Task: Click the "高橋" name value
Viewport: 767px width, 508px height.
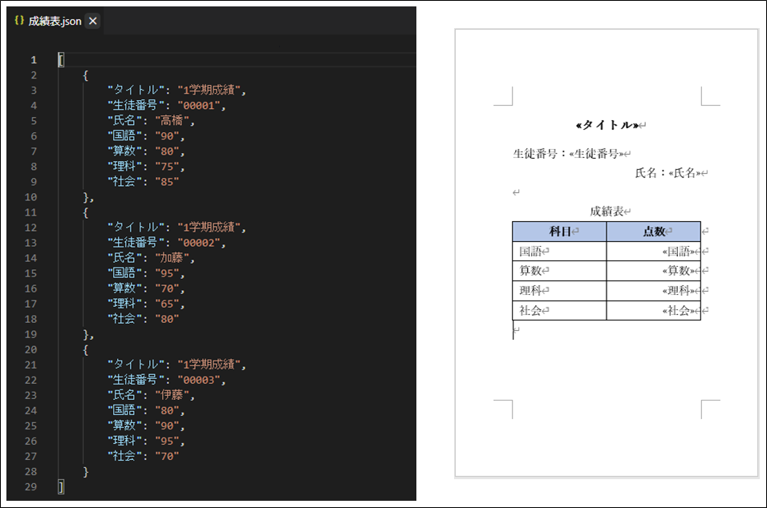Action: click(x=172, y=121)
